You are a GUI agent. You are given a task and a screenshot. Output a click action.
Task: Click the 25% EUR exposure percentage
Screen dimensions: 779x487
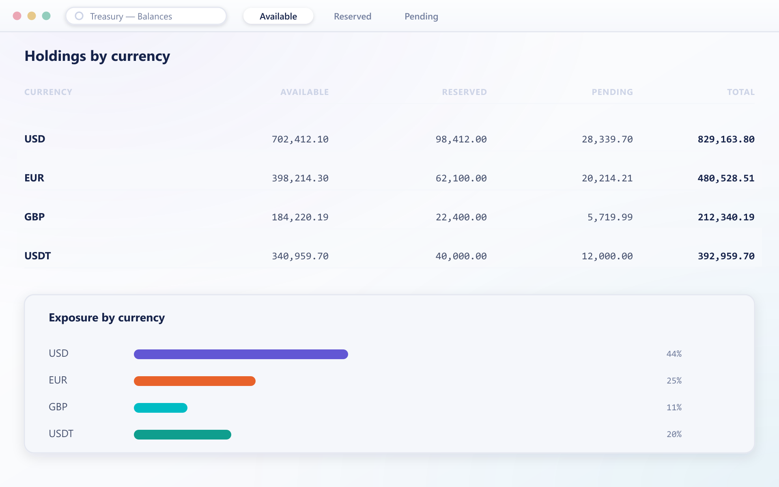click(674, 381)
